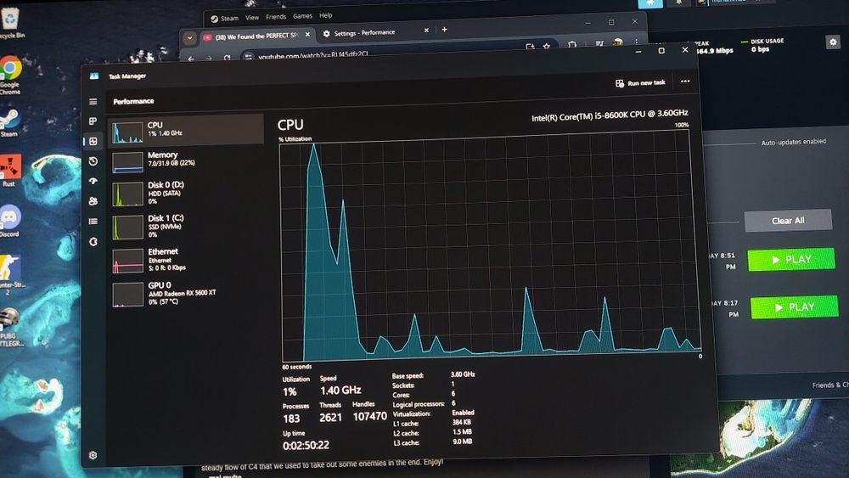Viewport: 849px width, 478px height.
Task: Select GPU 0 AMD Radeon entry
Action: pos(186,293)
